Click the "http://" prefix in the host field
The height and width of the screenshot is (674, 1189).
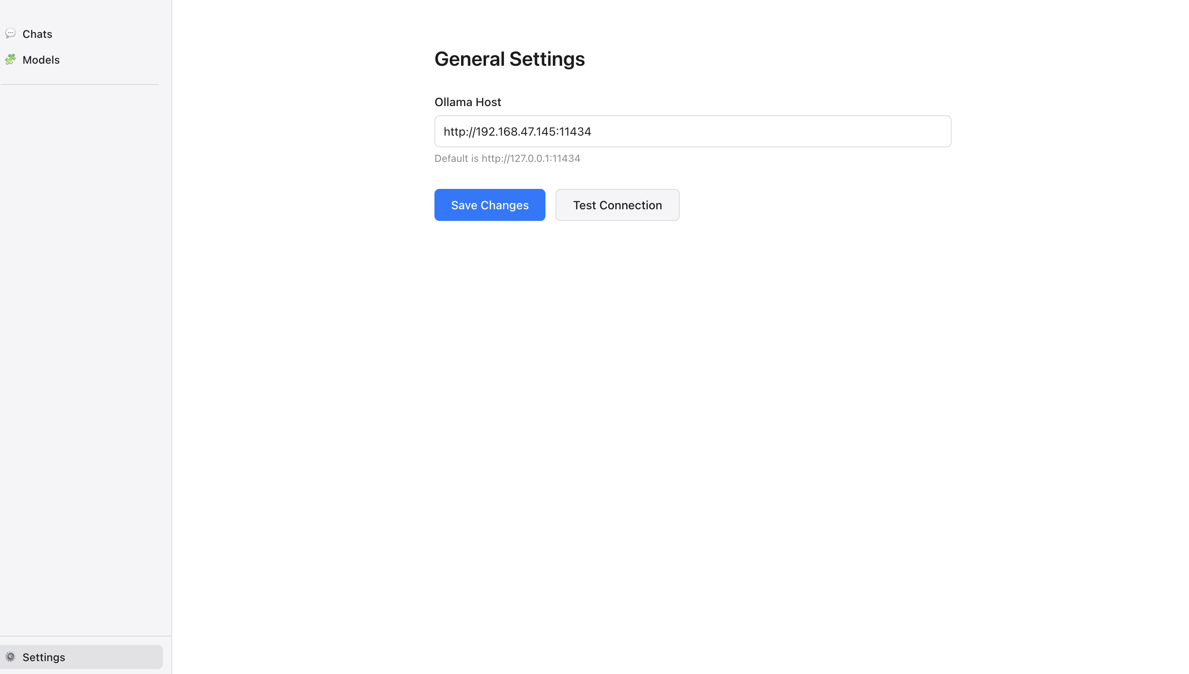pos(459,131)
